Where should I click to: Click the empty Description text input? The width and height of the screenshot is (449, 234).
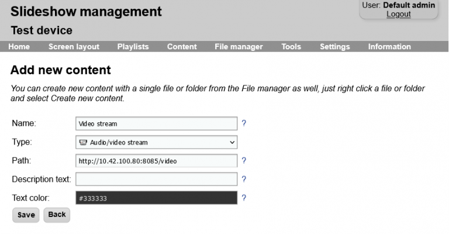(x=156, y=179)
